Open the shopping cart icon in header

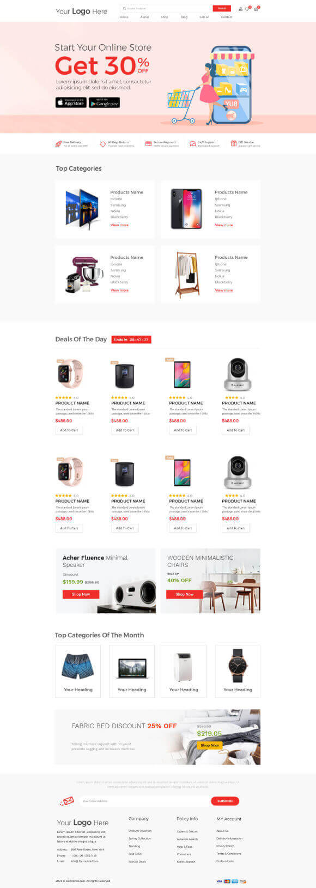point(256,9)
